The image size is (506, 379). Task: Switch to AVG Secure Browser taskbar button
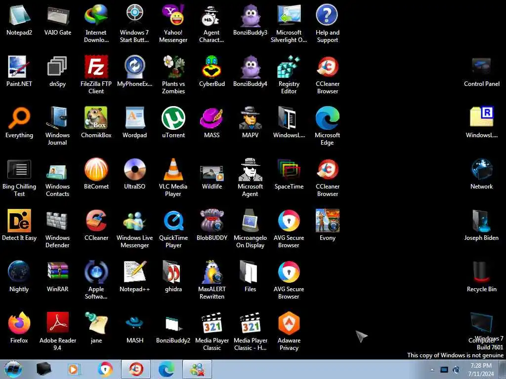[105, 369]
